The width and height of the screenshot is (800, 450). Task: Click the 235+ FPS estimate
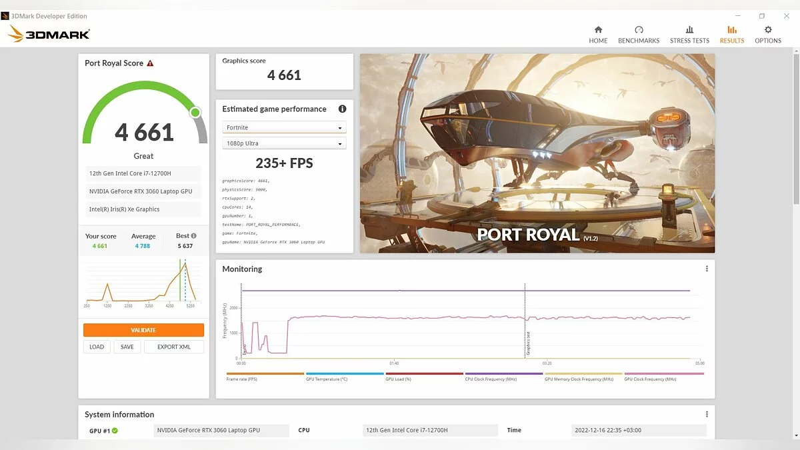[x=284, y=163]
